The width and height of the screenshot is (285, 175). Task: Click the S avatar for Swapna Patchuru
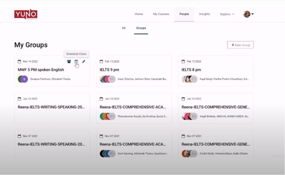(24, 79)
